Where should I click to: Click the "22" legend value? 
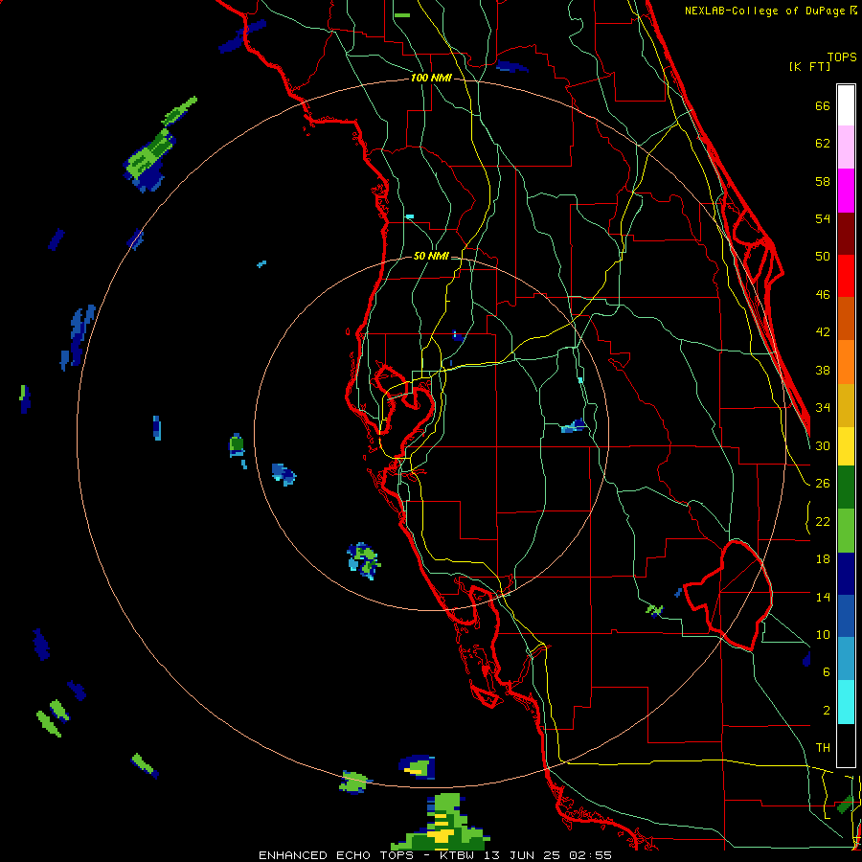(x=823, y=521)
